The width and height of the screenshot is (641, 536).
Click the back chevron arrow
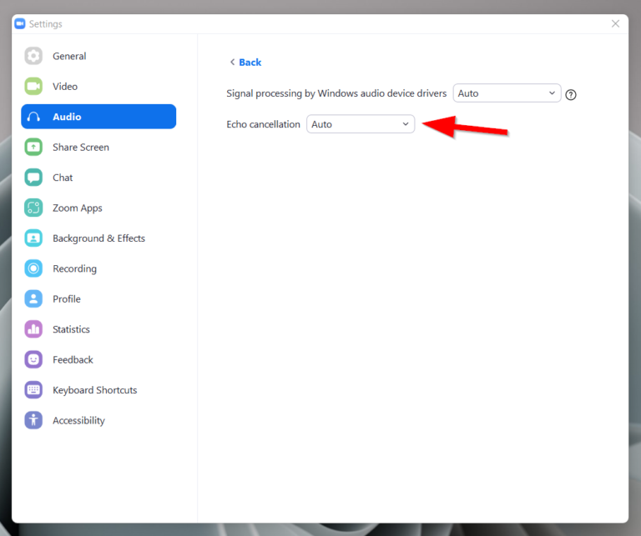[x=232, y=62]
